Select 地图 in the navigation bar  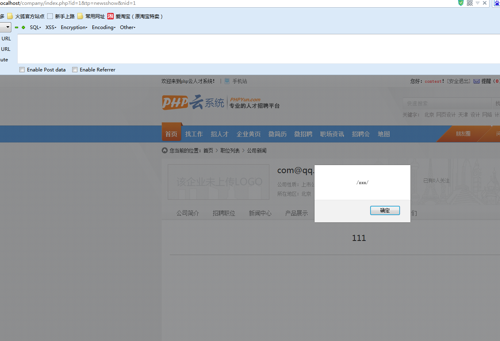pyautogui.click(x=383, y=134)
